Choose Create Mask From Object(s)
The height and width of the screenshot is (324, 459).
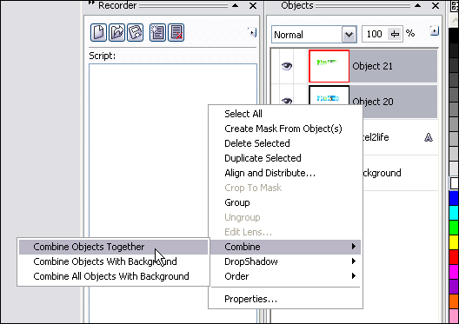(x=285, y=129)
